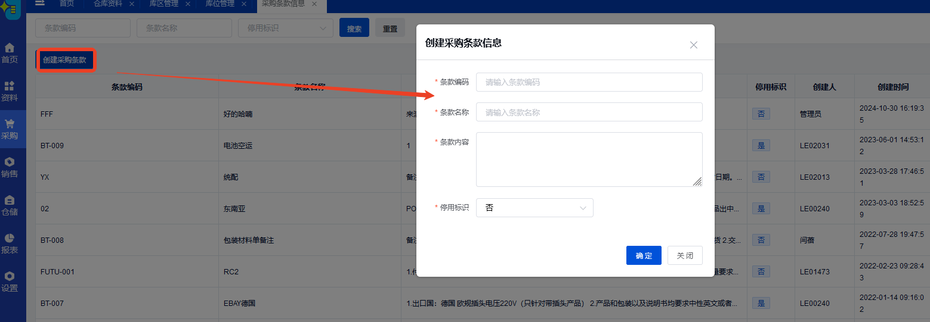This screenshot has width=930, height=322.
Task: Collapse the sidebar with hamburger menu icon
Action: pos(40,4)
